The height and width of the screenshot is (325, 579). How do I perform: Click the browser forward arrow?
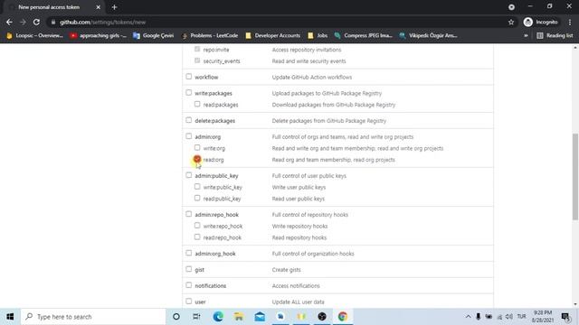tap(23, 22)
